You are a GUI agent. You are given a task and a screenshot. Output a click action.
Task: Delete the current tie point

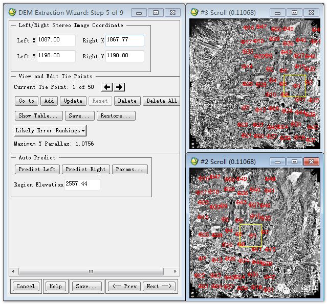[x=127, y=101]
